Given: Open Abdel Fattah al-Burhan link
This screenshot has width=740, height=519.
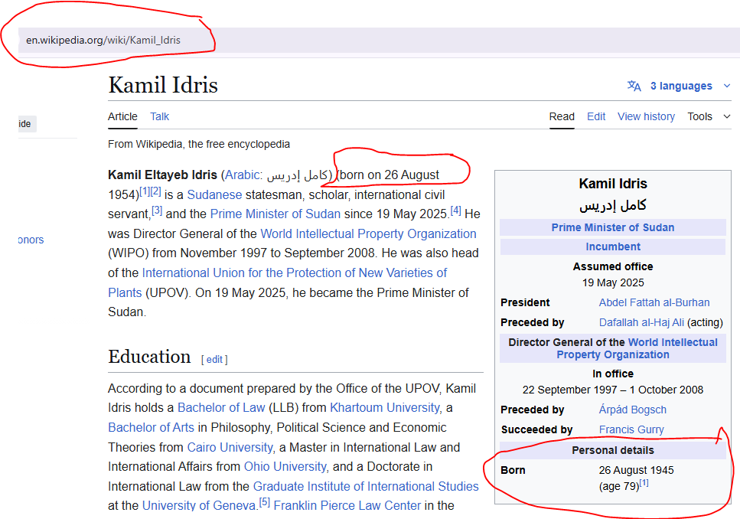Looking at the screenshot, I should click(654, 302).
